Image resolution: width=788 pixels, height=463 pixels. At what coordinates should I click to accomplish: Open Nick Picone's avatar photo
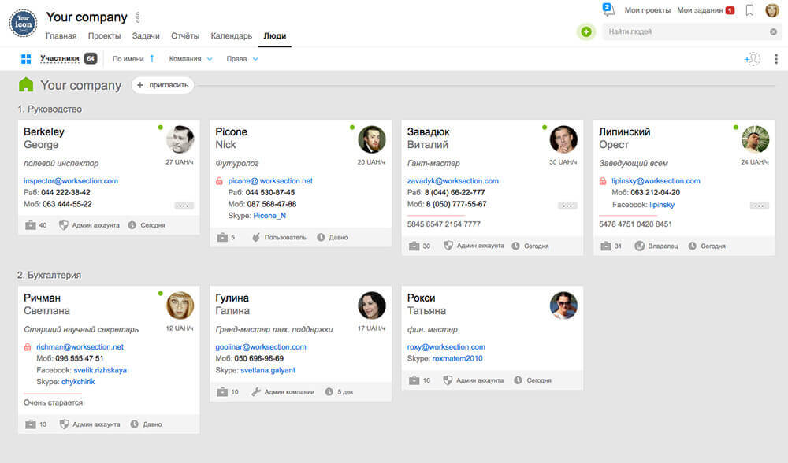point(372,139)
